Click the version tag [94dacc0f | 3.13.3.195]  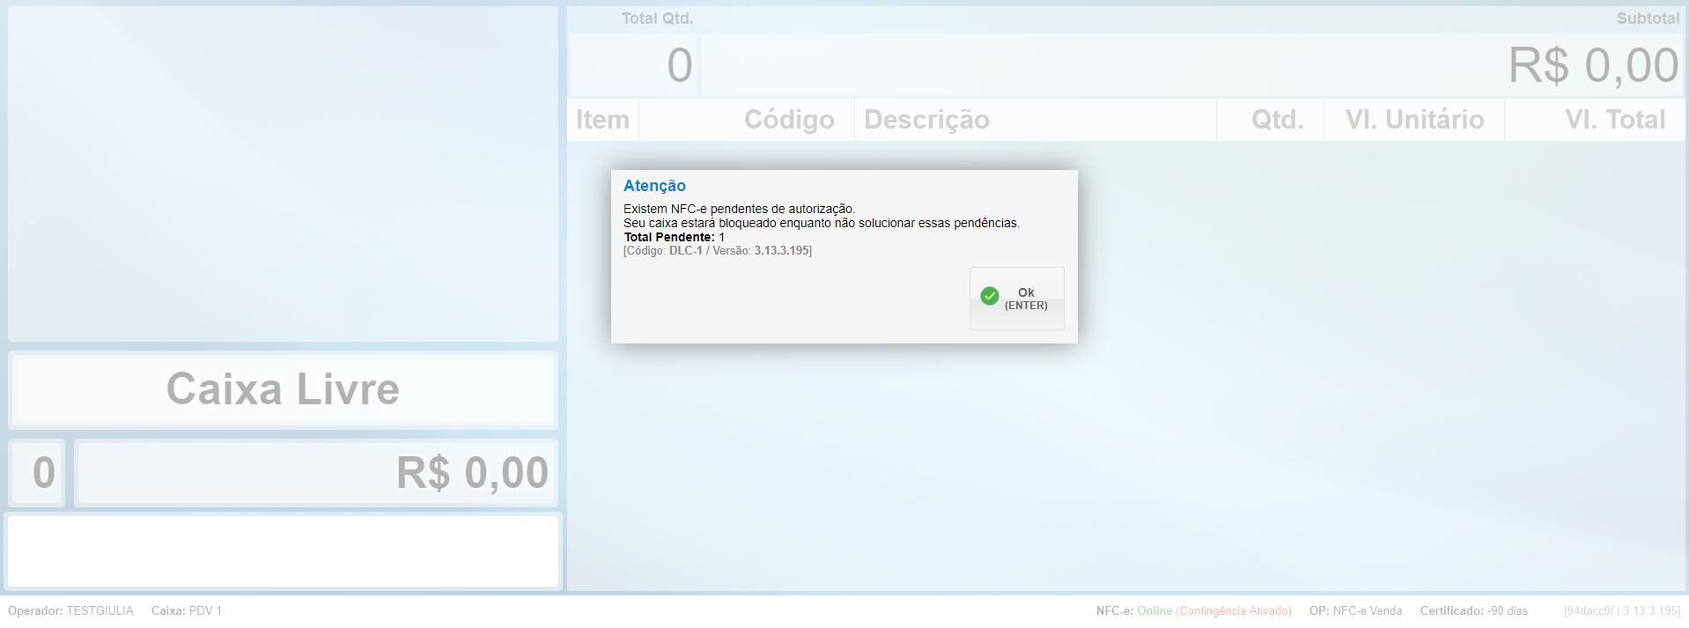(x=1622, y=610)
